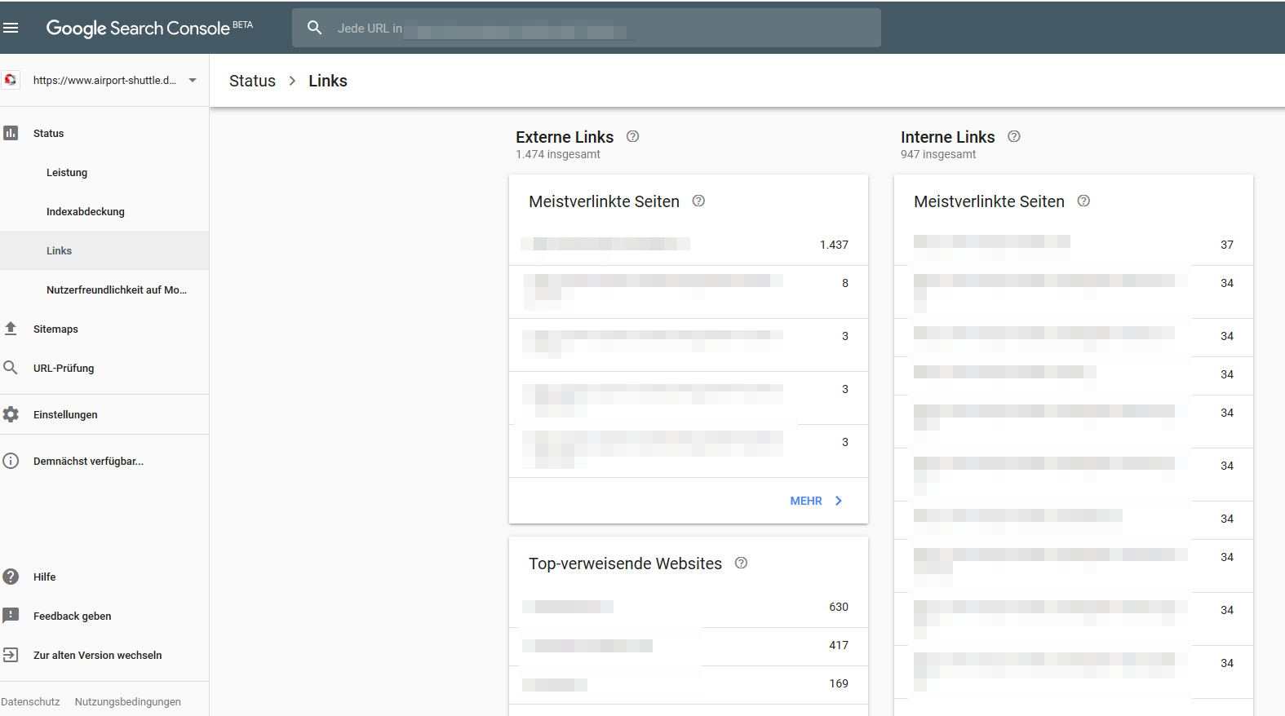Open the Datenschutz link
This screenshot has width=1285, height=716.
click(30, 701)
